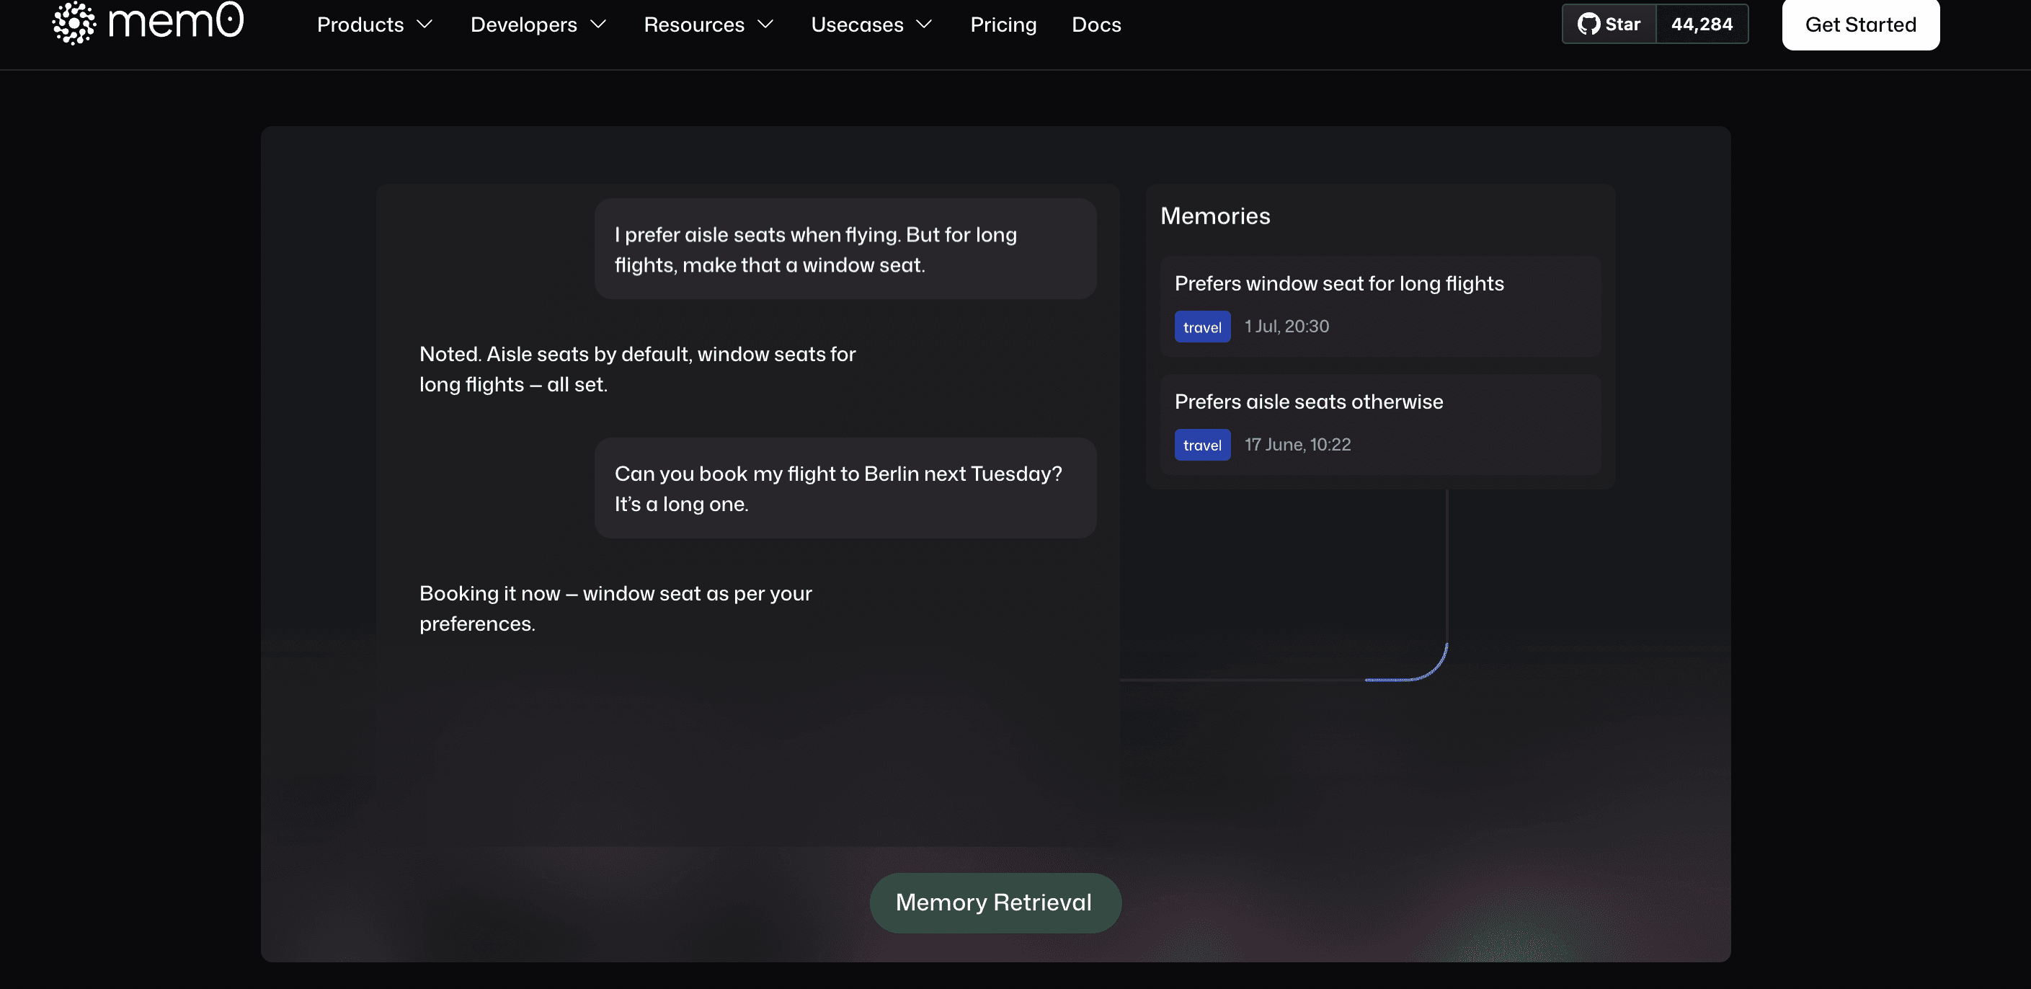2031x989 pixels.
Task: Open the Usecases menu chevron
Action: pyautogui.click(x=924, y=25)
